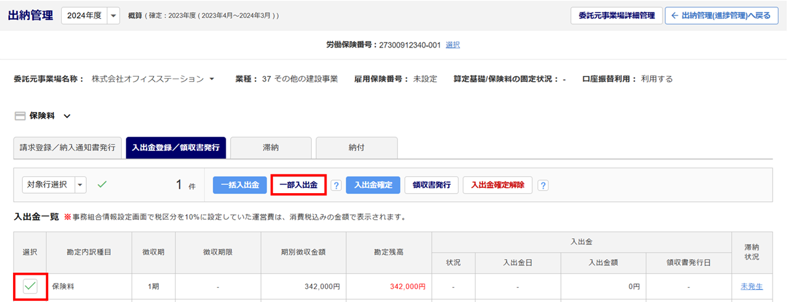Open 委託元事業場詳細管理
The width and height of the screenshot is (788, 302).
pos(616,16)
